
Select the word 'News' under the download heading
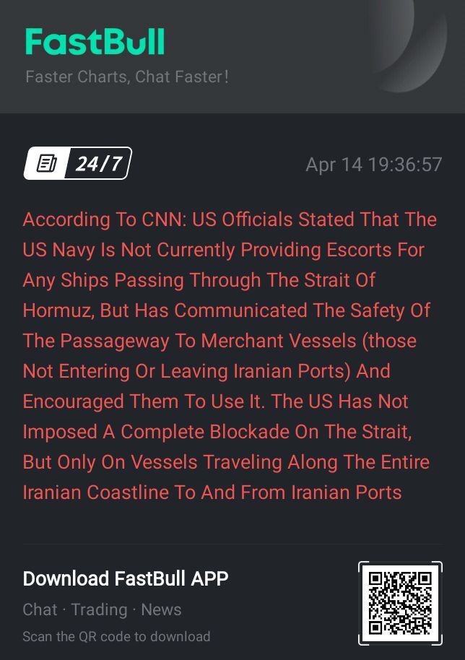161,609
